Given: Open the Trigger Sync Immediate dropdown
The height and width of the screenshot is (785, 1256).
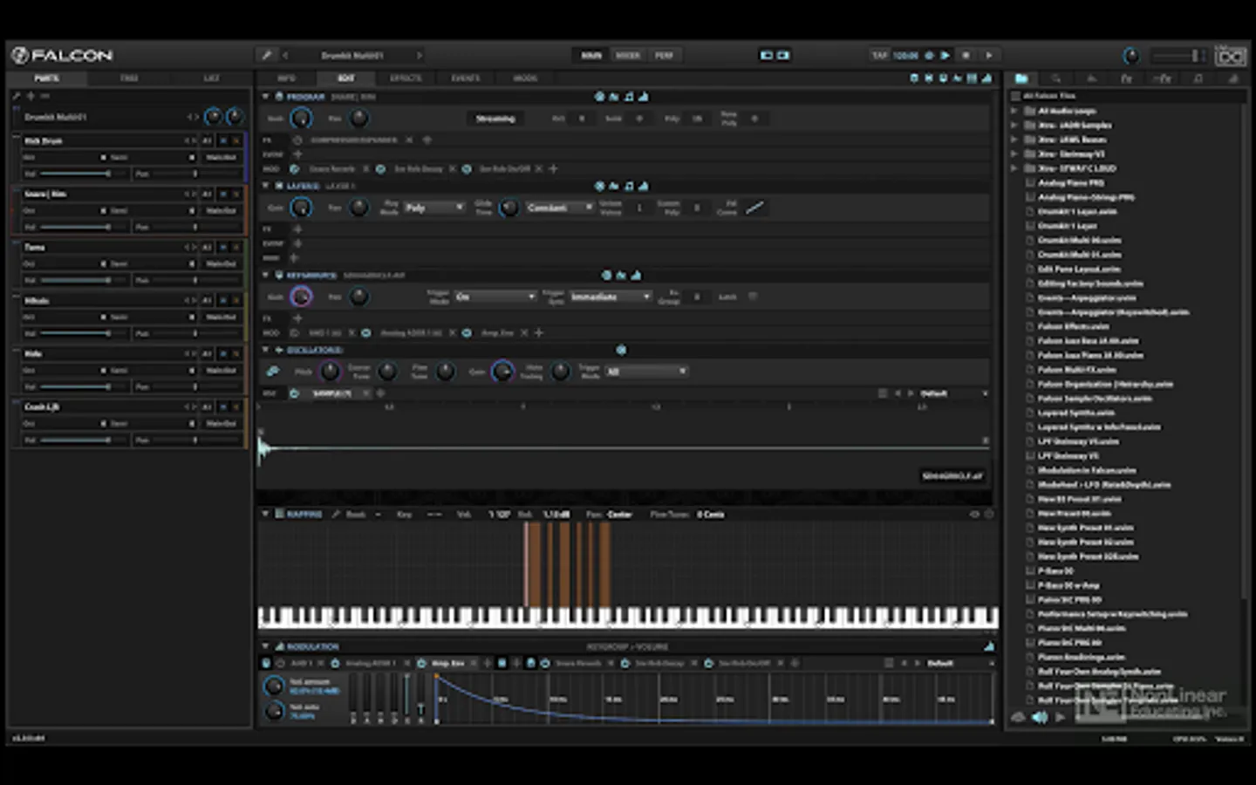Looking at the screenshot, I should 611,297.
